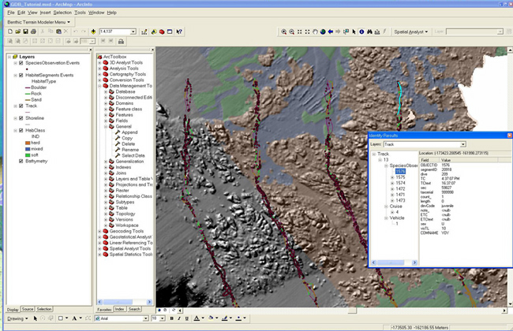
Task: Click the Add Data button
Action: [x=93, y=32]
